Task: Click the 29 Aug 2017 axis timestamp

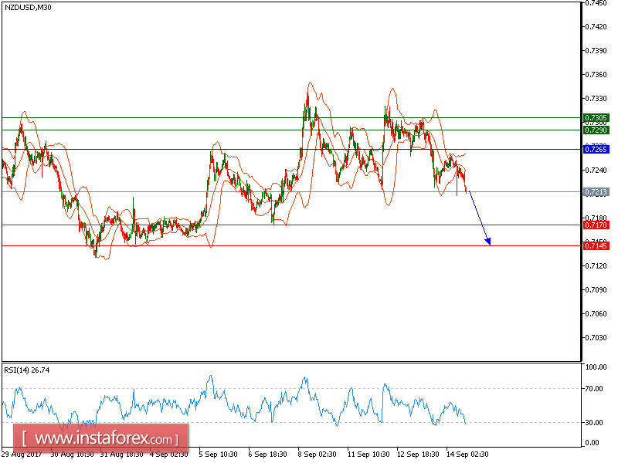Action: pyautogui.click(x=25, y=455)
